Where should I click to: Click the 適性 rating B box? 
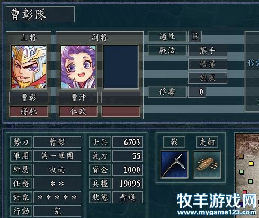(x=195, y=37)
